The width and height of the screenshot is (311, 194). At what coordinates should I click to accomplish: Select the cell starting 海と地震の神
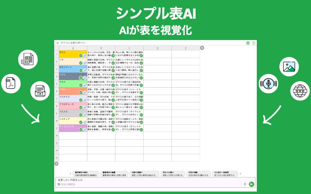[x=101, y=69]
